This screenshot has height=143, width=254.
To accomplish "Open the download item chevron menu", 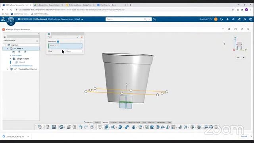I will pyautogui.click(x=28, y=137).
